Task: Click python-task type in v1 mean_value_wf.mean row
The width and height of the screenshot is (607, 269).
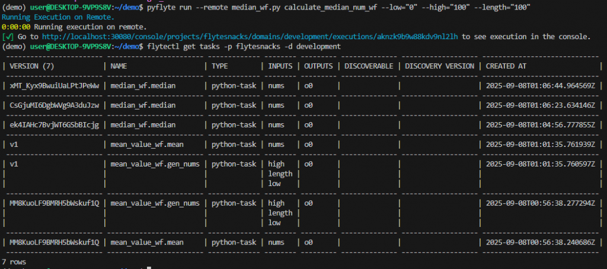Action: tap(234, 145)
